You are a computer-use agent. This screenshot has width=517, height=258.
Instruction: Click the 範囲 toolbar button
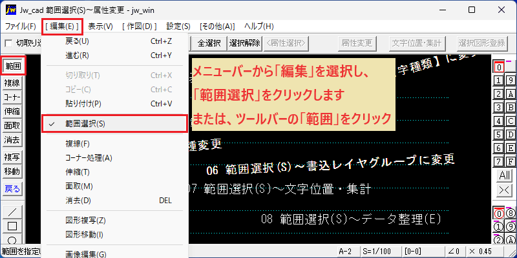coord(12,67)
